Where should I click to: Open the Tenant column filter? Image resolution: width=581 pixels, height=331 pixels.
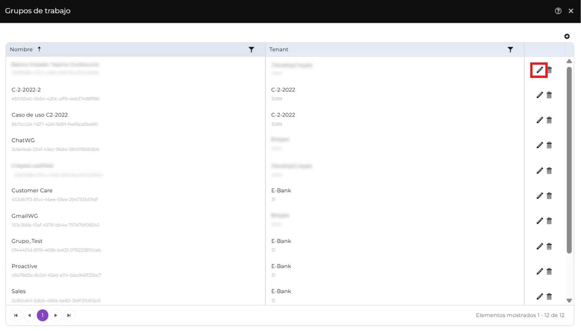[510, 50]
